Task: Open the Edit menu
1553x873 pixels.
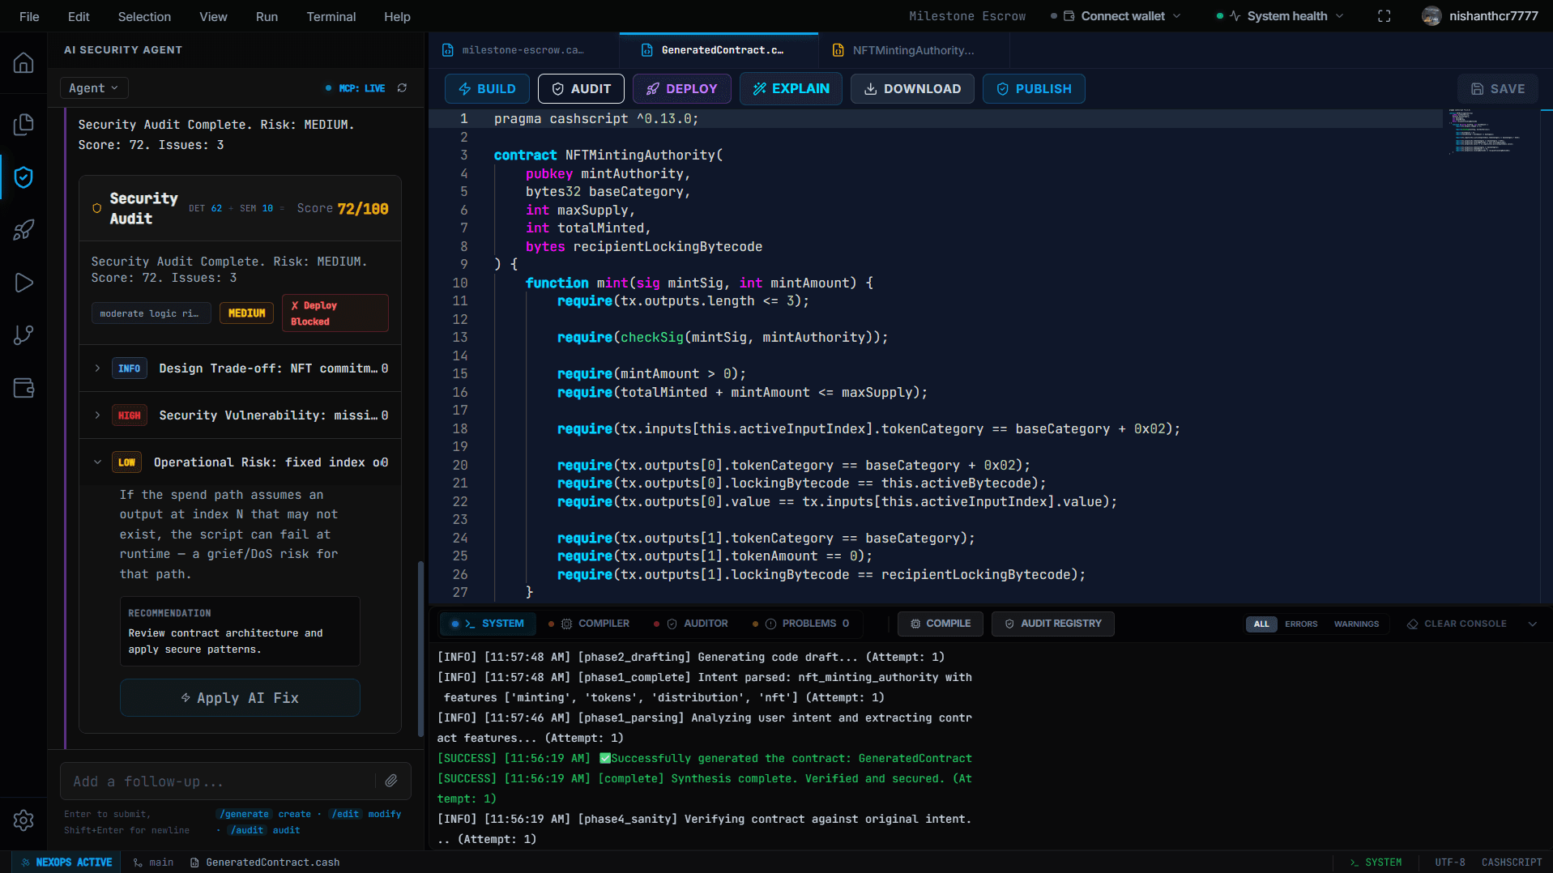Action: [x=79, y=16]
